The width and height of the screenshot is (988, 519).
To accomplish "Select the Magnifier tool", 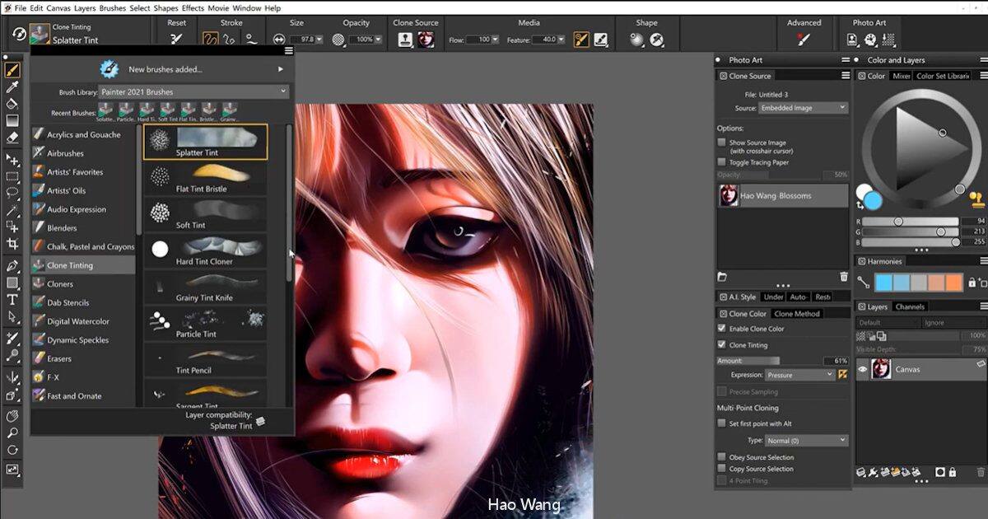I will (12, 432).
